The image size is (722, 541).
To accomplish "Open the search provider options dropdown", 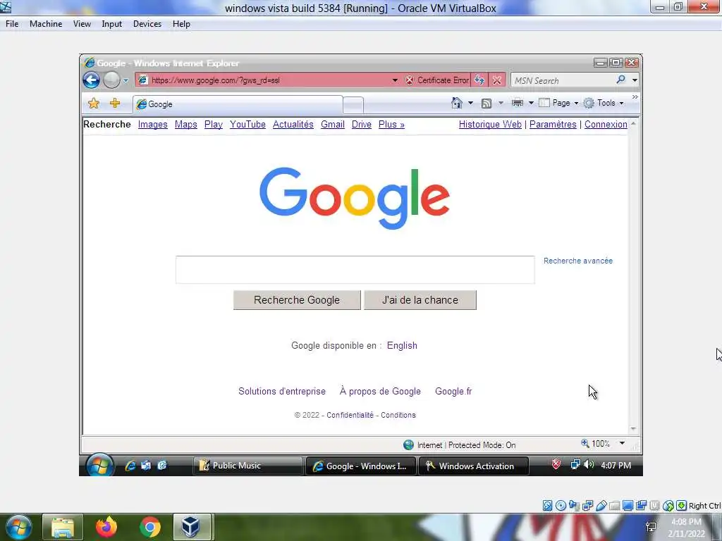I will 635,80.
